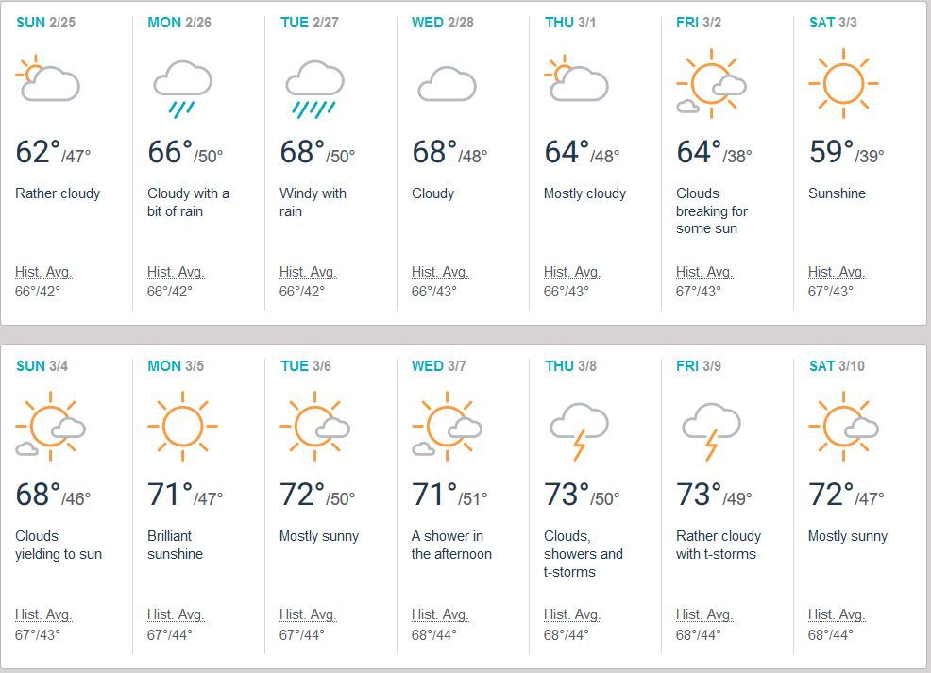Click the partly cloudy icon for SUN 2/25
This screenshot has width=931, height=673.
click(47, 77)
